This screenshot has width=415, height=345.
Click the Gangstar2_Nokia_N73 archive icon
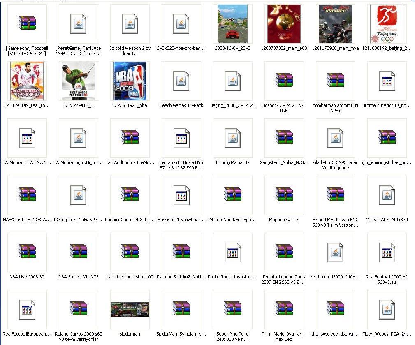click(284, 137)
